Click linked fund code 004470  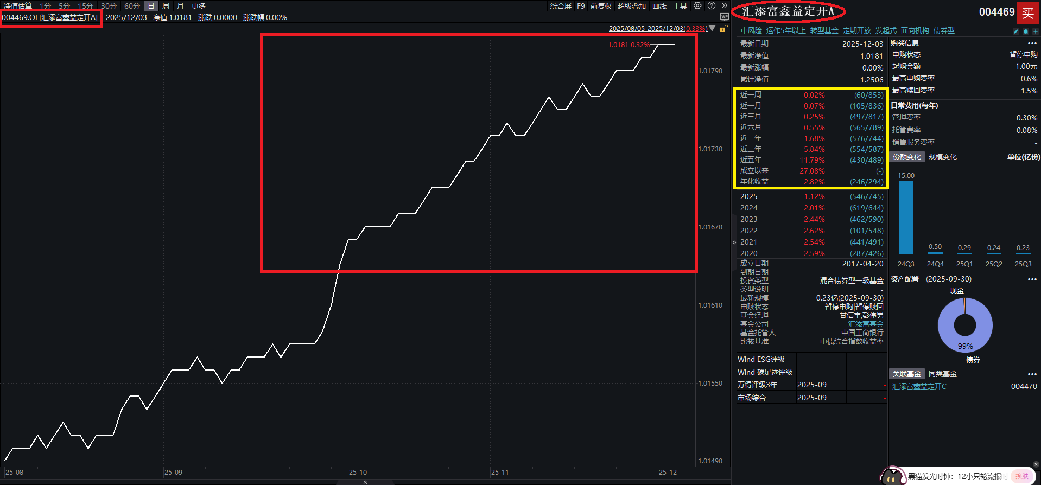(x=1024, y=386)
